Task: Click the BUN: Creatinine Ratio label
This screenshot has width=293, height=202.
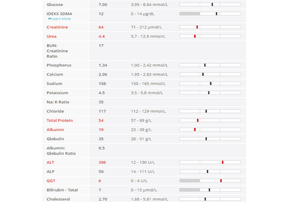Action: [x=57, y=51]
